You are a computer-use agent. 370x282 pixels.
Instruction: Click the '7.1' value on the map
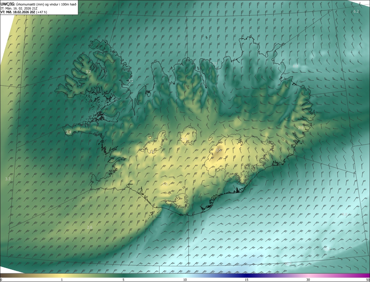click(x=131, y=81)
